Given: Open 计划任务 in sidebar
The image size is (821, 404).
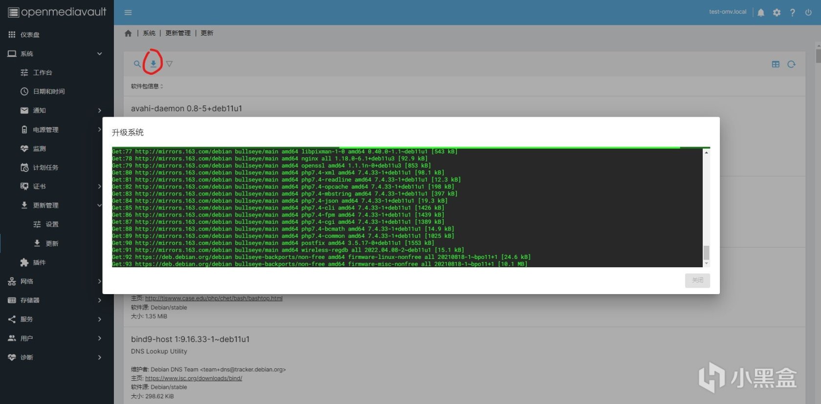Looking at the screenshot, I should click(57, 168).
